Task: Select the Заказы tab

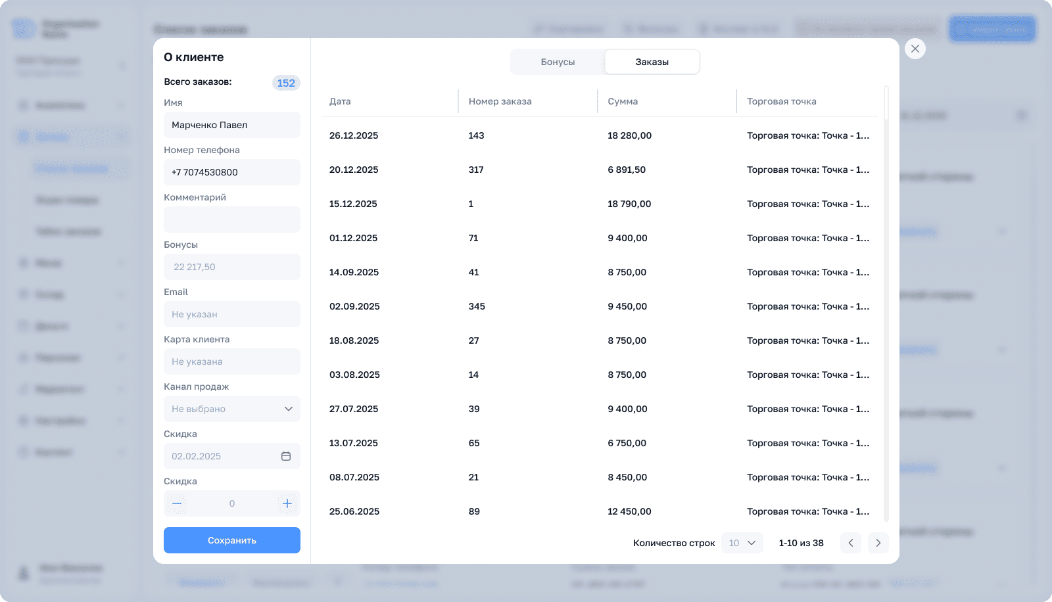Action: (652, 62)
